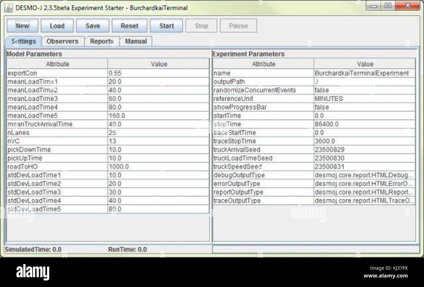This screenshot has height=287, width=424.
Task: Close the Experiment Starter window
Action: click(x=408, y=6)
